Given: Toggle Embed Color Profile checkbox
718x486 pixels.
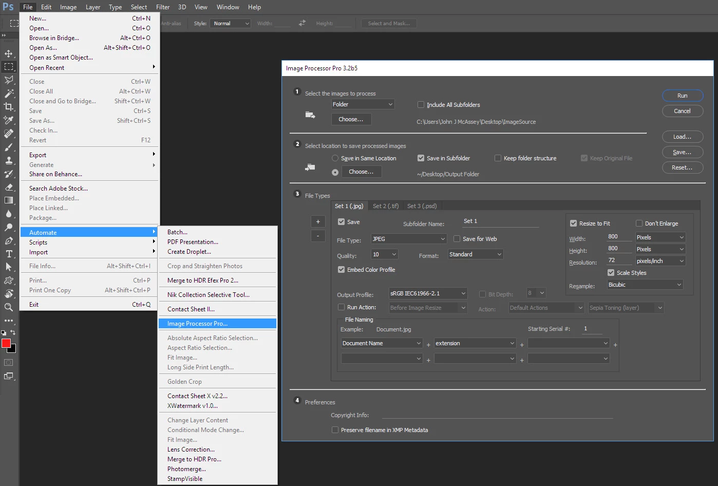Looking at the screenshot, I should point(341,270).
